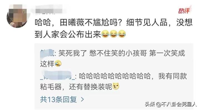Viewport: 200px width, 110px height.
Task: Click the middle tears-of-joy emoji in main comment
Action: tap(114, 34)
